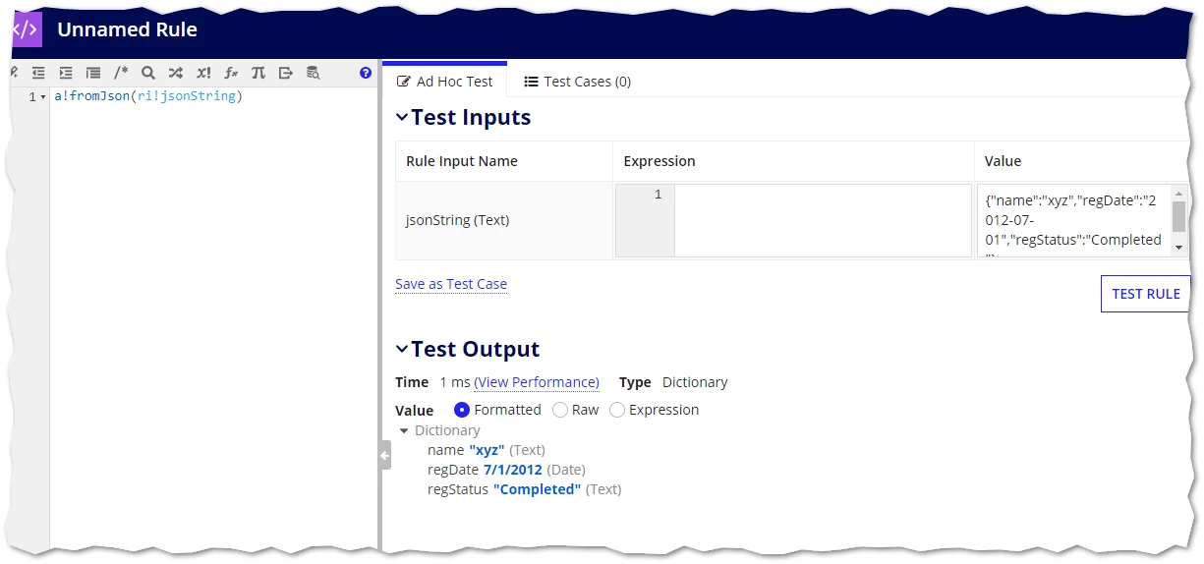Screen dimensions: 1204x564
Task: Open the Test Cases (0) tab
Action: [x=577, y=82]
